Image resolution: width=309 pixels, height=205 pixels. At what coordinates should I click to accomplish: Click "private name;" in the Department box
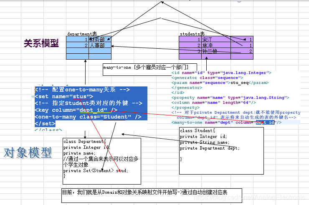pyautogui.click(x=79, y=153)
